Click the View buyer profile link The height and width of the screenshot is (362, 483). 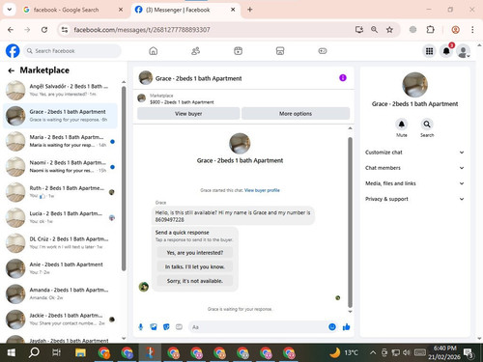click(262, 190)
